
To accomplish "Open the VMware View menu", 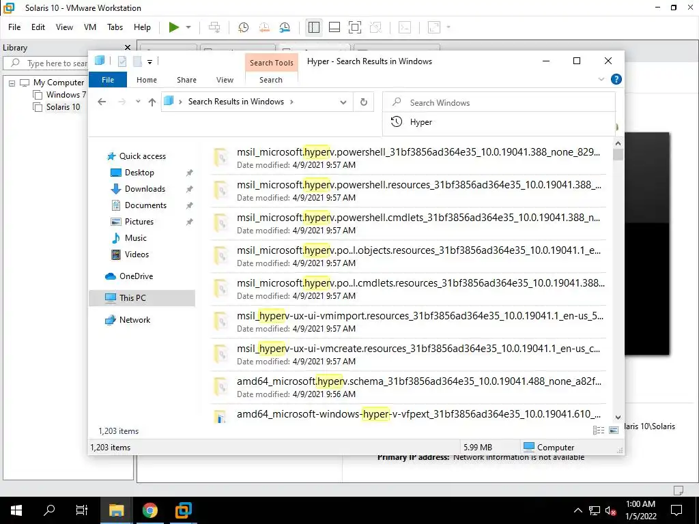I will tap(64, 27).
